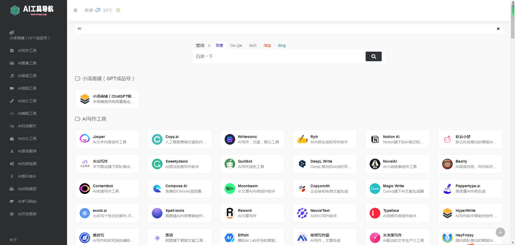
Task: Click the 百度一下 search input field
Action: tap(279, 56)
